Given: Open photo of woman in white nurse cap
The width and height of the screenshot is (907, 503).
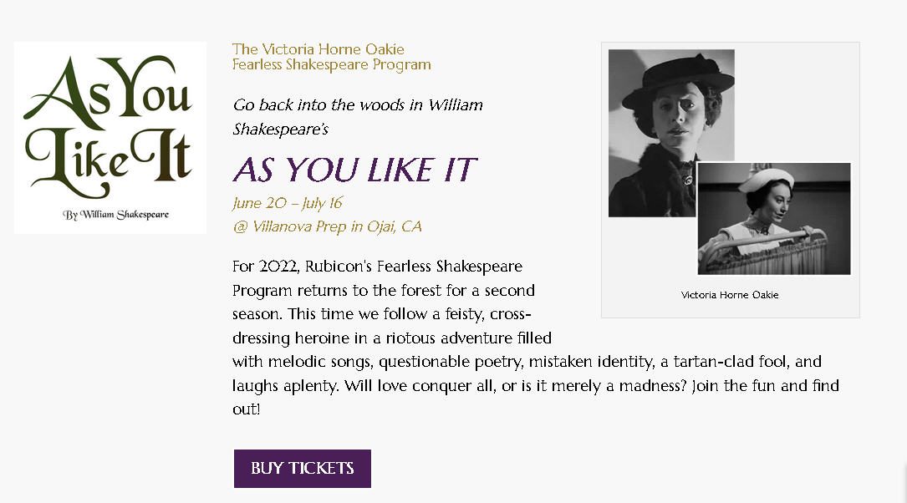Looking at the screenshot, I should tap(773, 219).
